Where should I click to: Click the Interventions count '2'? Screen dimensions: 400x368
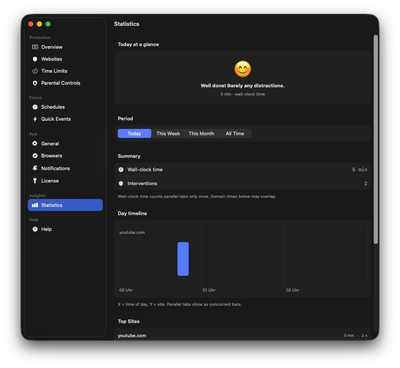point(365,183)
